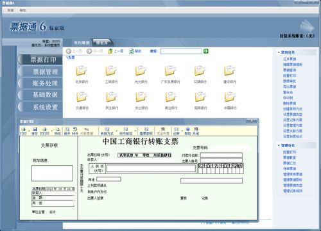
Task: Click the 保存 save disk icon
Action: tap(35, 129)
